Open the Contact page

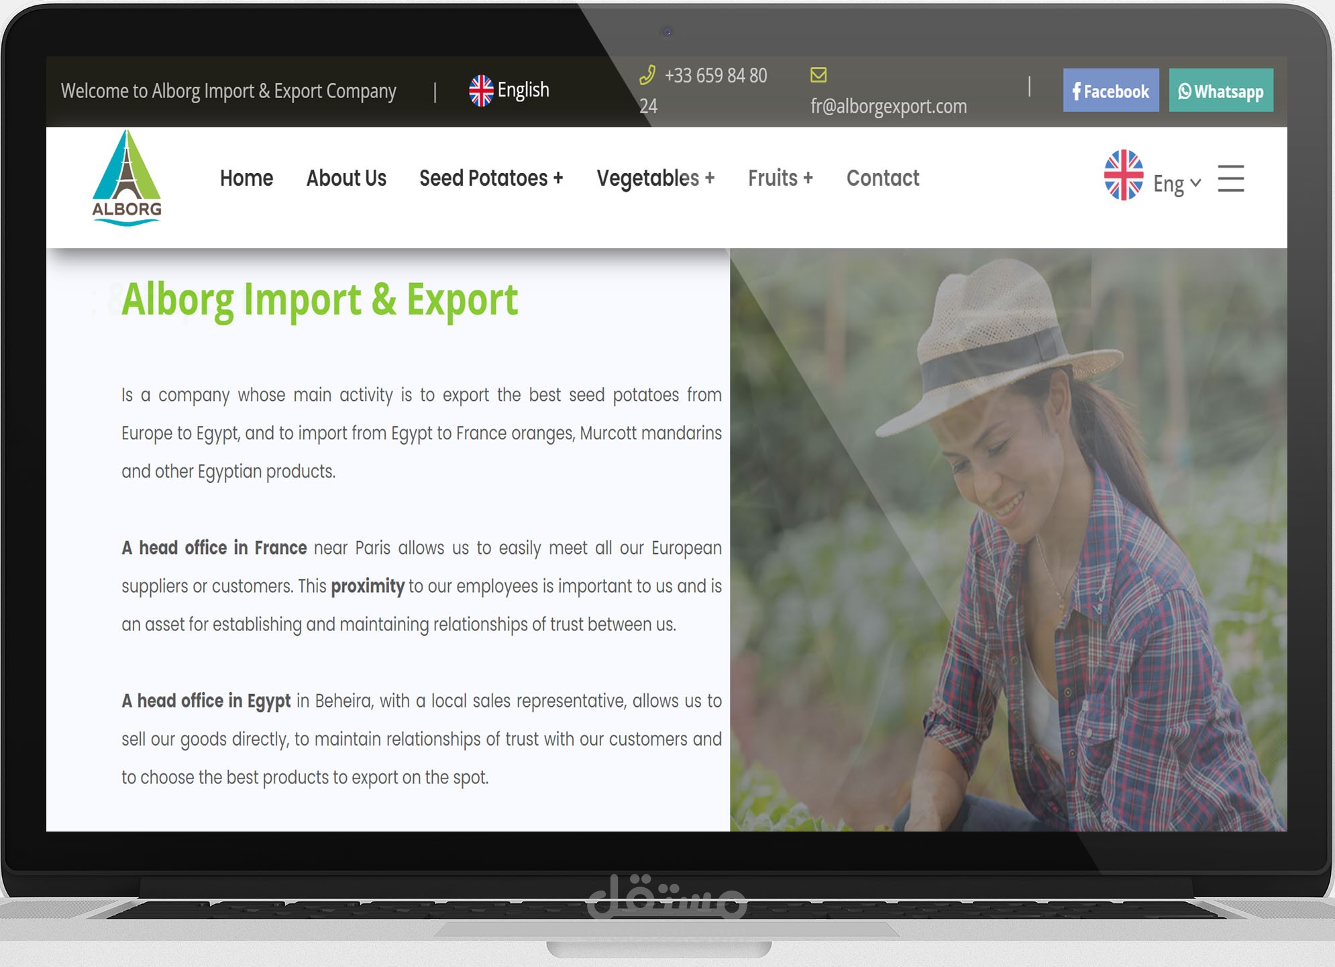(883, 178)
